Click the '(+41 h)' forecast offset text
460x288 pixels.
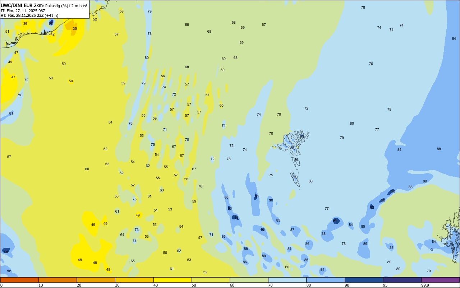[51, 15]
